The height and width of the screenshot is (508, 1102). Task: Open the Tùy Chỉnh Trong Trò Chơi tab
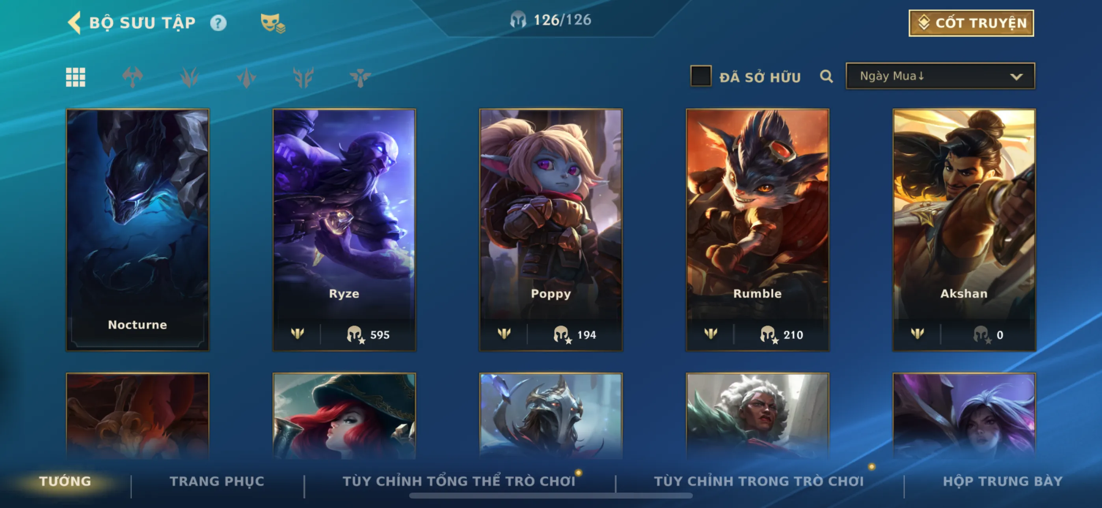[x=759, y=481]
